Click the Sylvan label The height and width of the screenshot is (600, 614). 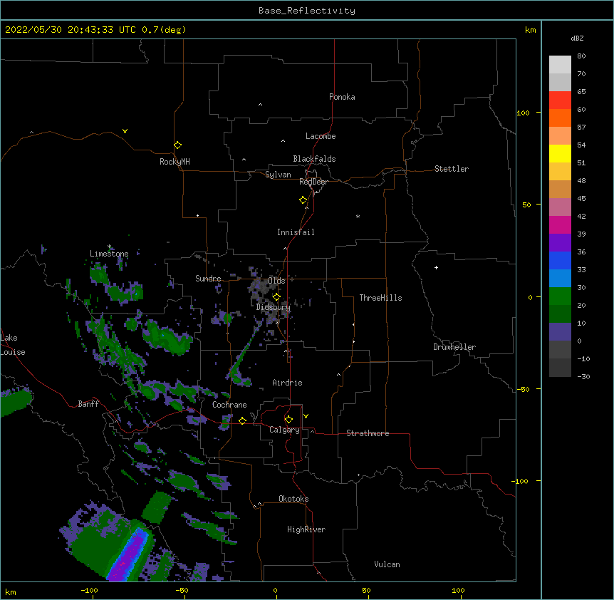[x=278, y=175]
